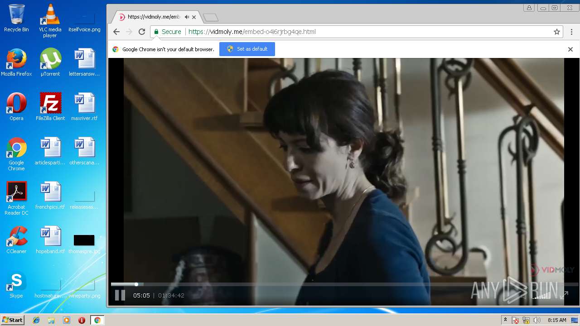Select the hostmature file on desktop

pyautogui.click(x=50, y=289)
